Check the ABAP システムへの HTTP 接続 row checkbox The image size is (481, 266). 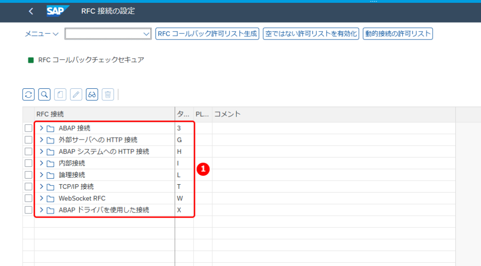(x=29, y=151)
